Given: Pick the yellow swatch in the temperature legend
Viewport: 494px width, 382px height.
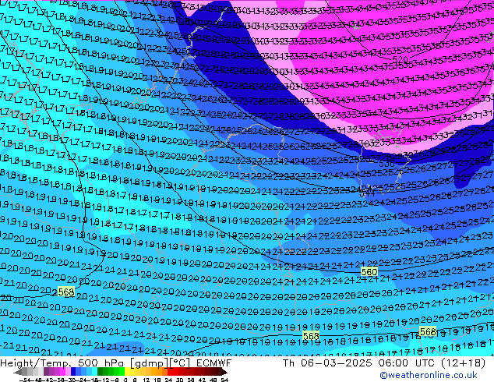Looking at the screenshot, I should (127, 372).
